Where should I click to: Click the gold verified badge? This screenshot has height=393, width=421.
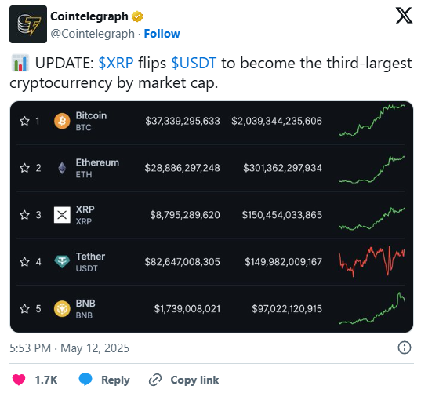[x=137, y=16]
